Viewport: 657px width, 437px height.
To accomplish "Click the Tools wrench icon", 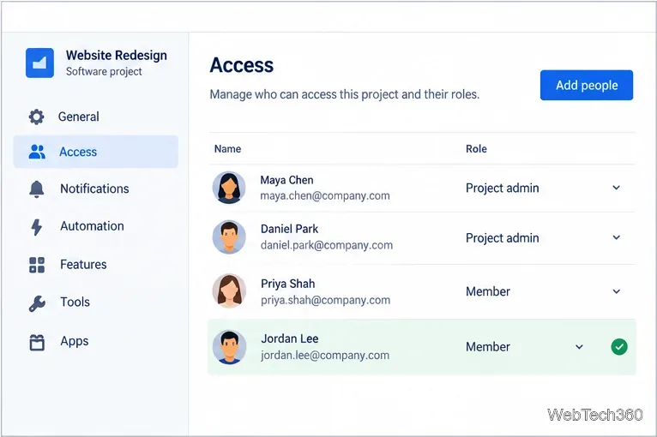I will [x=37, y=302].
